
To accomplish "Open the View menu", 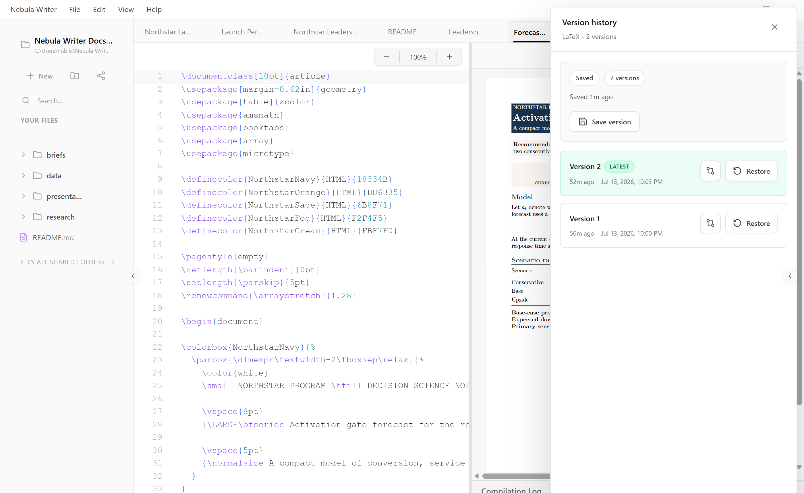I will 126,9.
